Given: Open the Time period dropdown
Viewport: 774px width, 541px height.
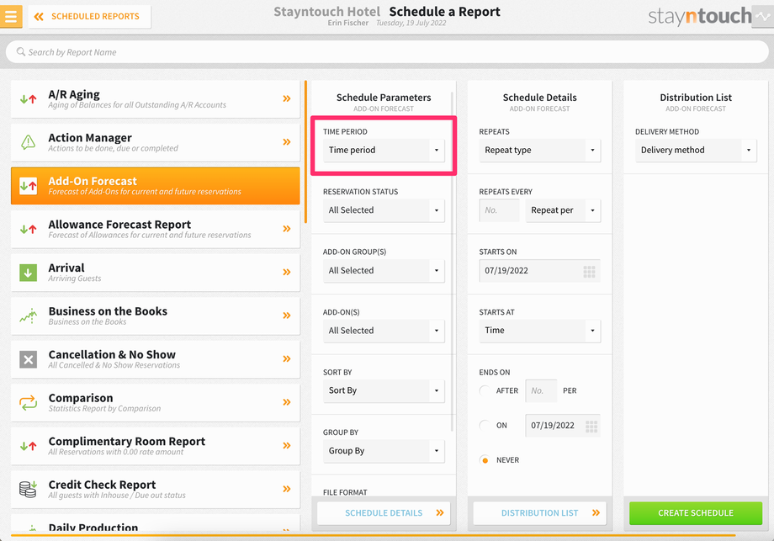Looking at the screenshot, I should 384,150.
